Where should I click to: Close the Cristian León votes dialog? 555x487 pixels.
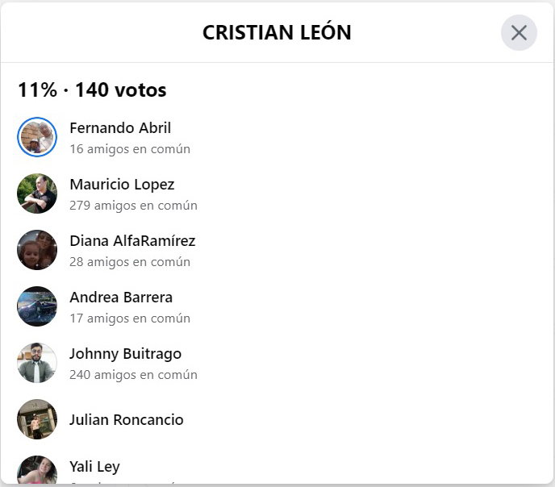coord(519,33)
